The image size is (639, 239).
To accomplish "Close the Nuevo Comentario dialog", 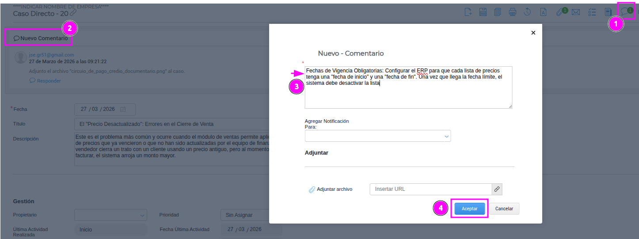I will 533,33.
